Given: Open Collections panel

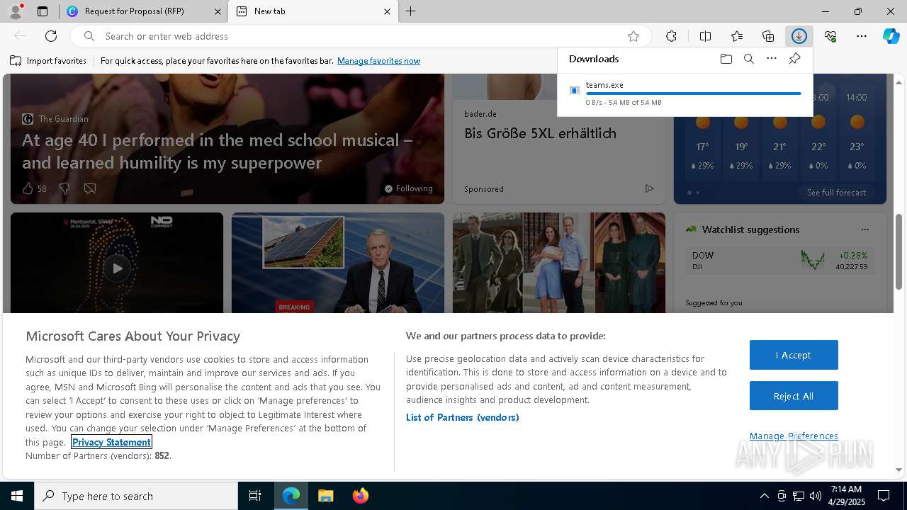Looking at the screenshot, I should [x=768, y=36].
